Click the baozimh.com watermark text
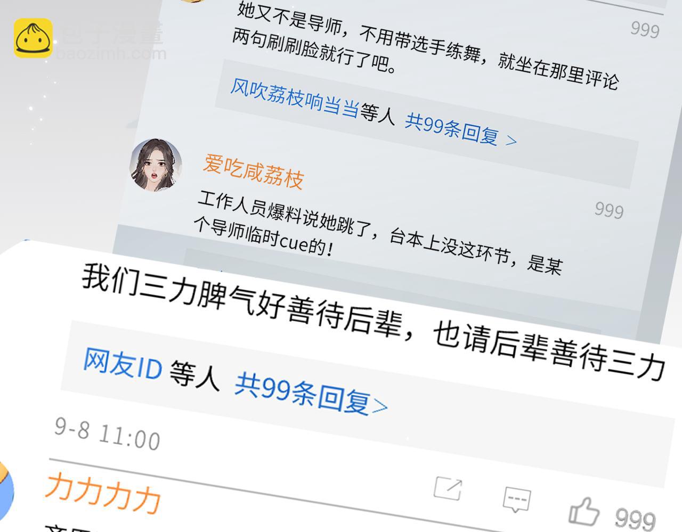The height and width of the screenshot is (532, 682). (x=111, y=54)
